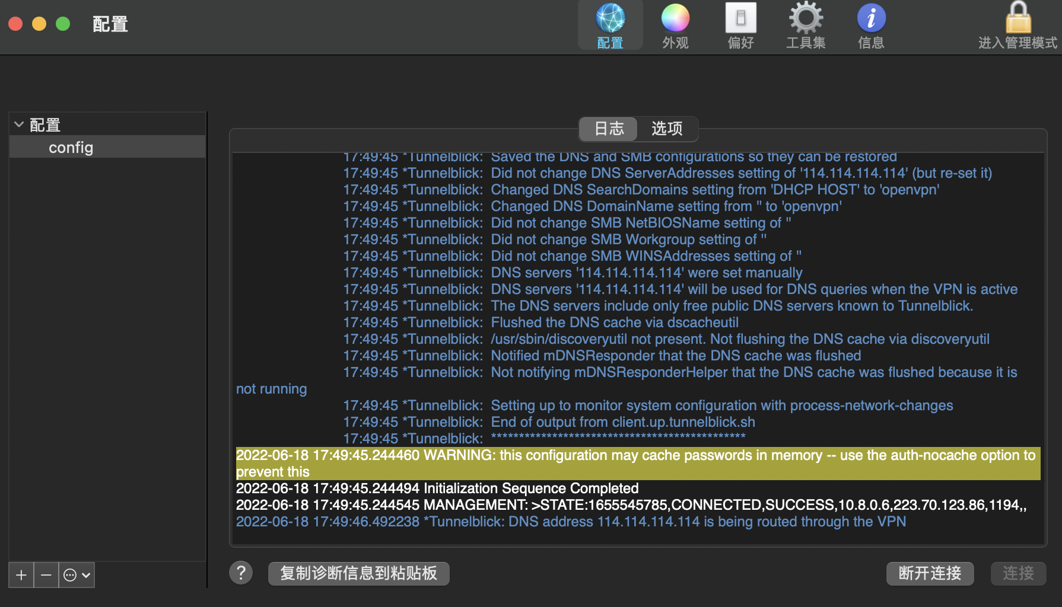Click the DNS address routed through VPN line
The image size is (1062, 607).
(x=571, y=522)
